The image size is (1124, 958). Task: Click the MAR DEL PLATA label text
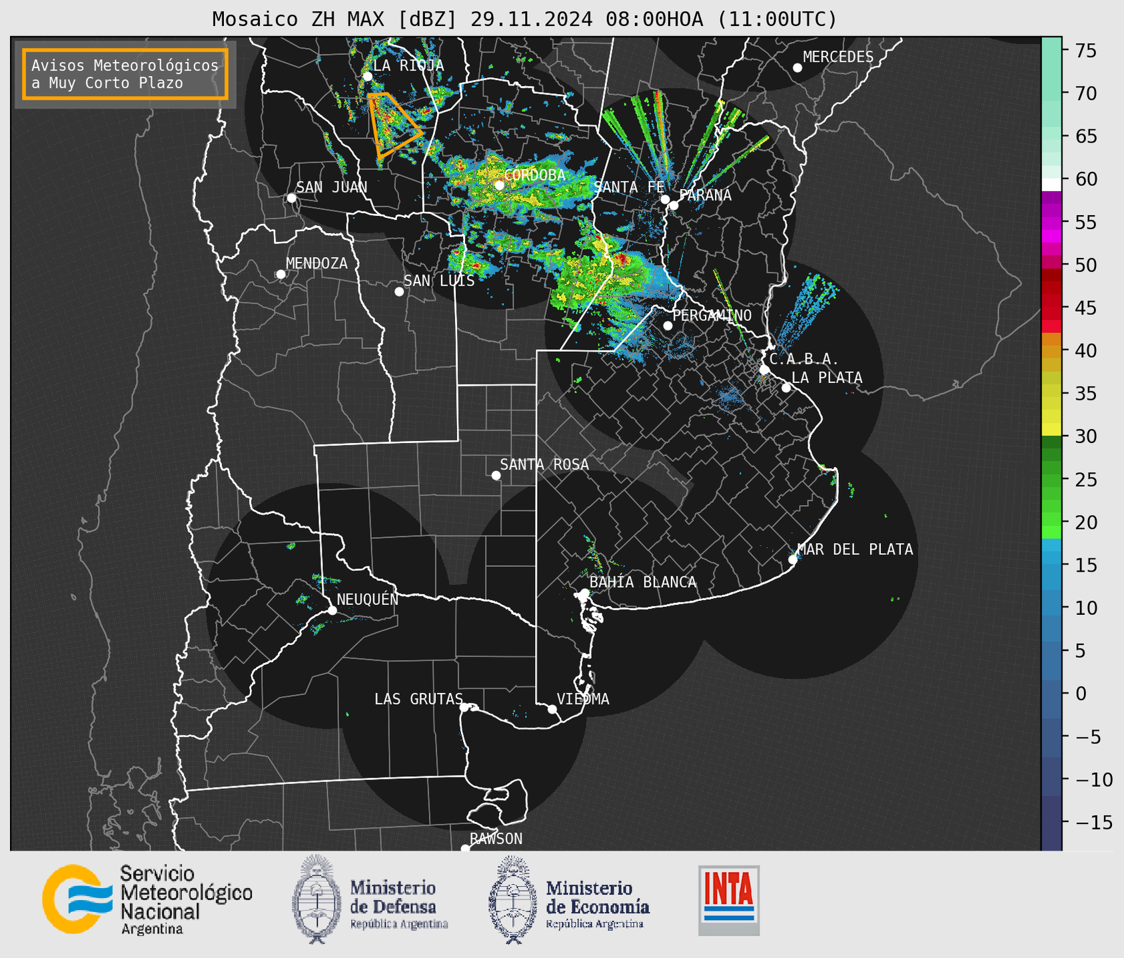855,549
